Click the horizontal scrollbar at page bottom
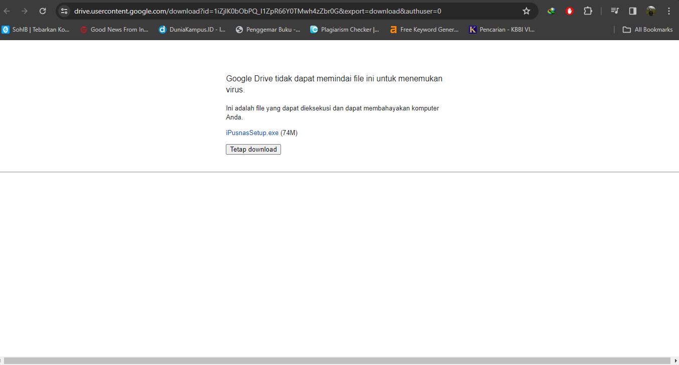This screenshot has height=365, width=679. (x=337, y=360)
